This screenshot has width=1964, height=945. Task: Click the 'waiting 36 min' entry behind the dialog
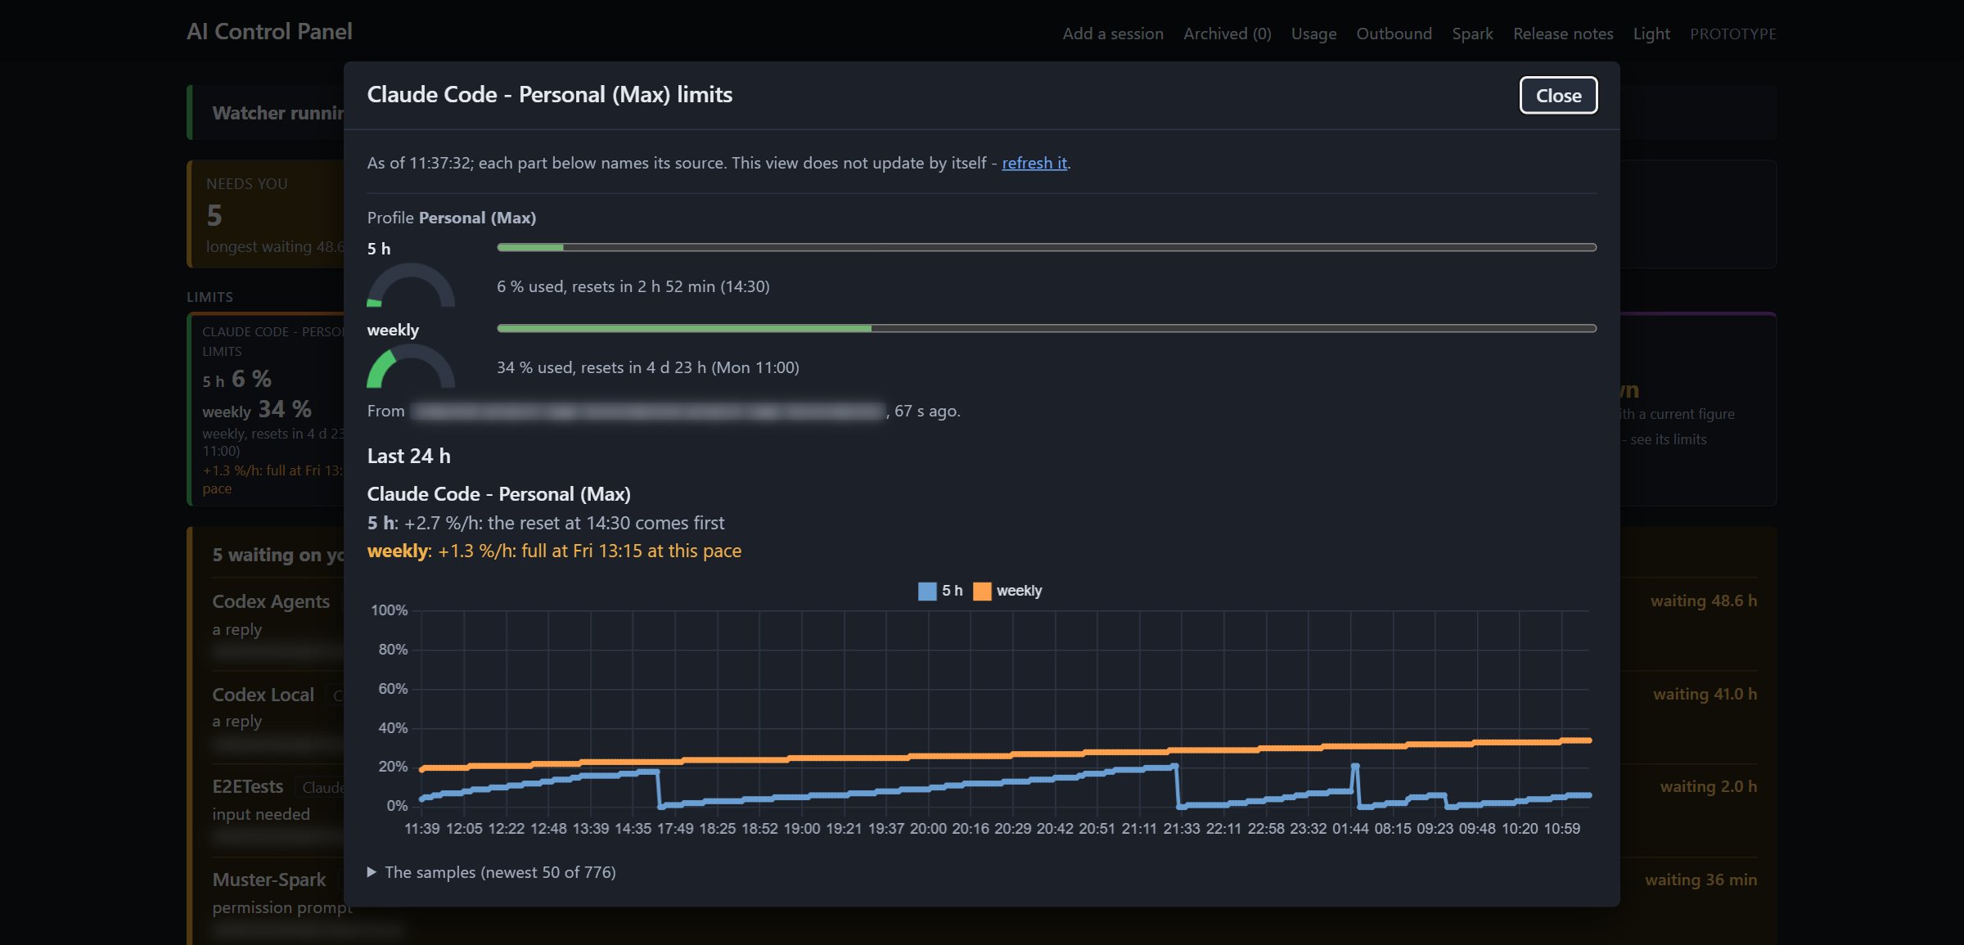pyautogui.click(x=1701, y=880)
